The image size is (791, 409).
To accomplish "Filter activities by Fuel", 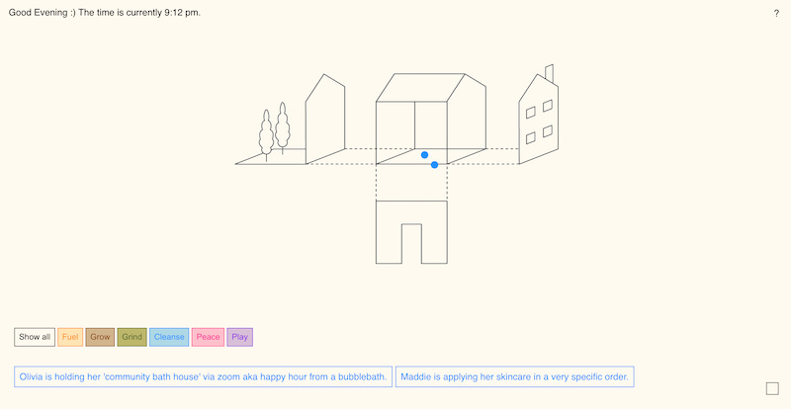I will [x=70, y=337].
